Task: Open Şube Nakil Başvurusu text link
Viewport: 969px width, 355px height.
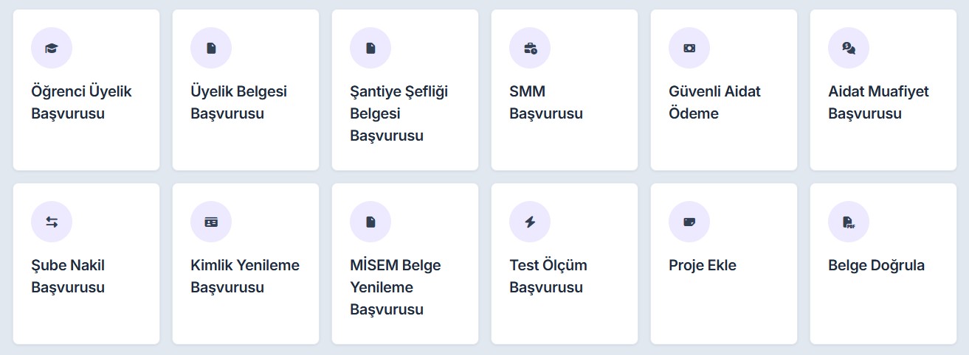Action: coord(68,276)
